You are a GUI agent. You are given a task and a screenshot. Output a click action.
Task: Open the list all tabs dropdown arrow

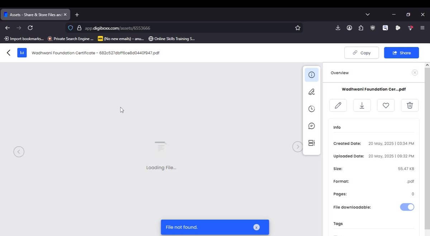[x=368, y=15]
